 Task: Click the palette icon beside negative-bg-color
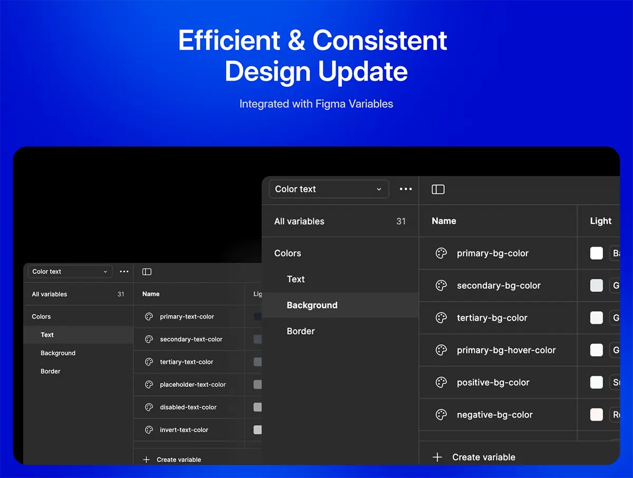(441, 415)
